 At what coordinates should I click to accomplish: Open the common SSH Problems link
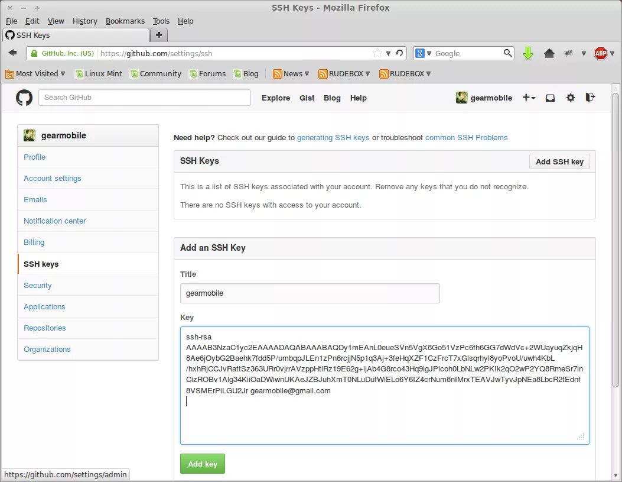tap(466, 137)
